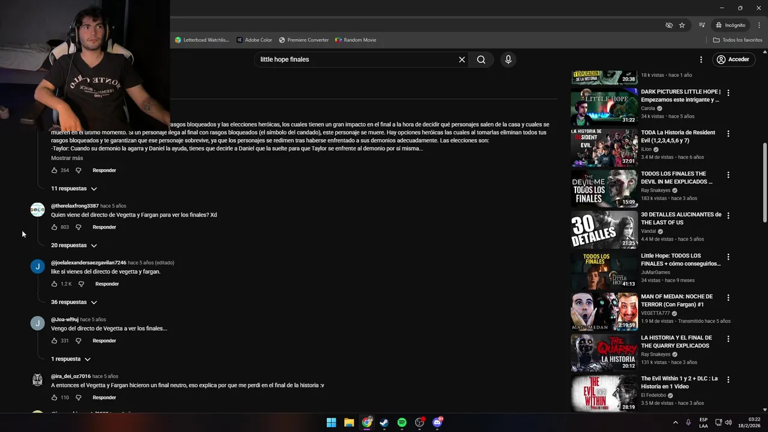Open the ESP LAA language indicator in tray
Viewport: 768px width, 432px height.
(703, 422)
